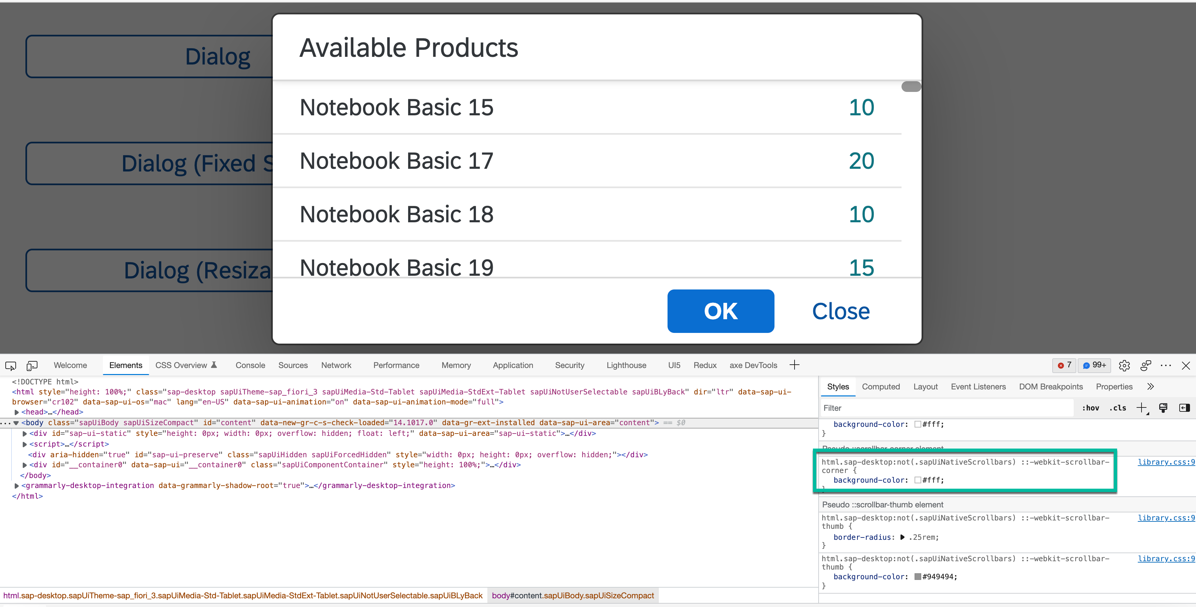Click the inspect element picker icon

tap(11, 365)
